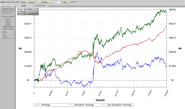This screenshot has width=185, height=109.
Task: Open the Change player dropdown
Action: [x=24, y=2]
